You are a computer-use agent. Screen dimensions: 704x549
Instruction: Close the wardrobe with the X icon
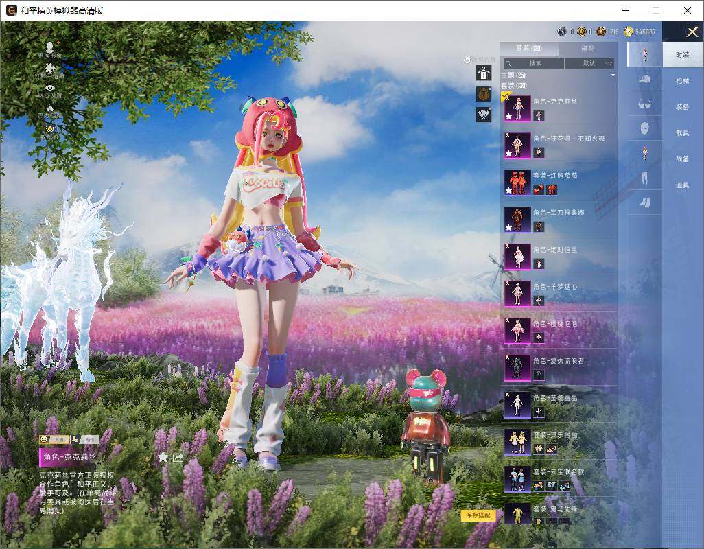pyautogui.click(x=692, y=32)
